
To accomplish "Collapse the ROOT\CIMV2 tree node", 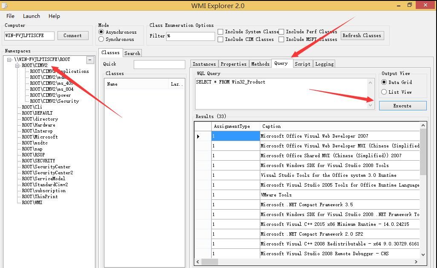I will point(17,66).
